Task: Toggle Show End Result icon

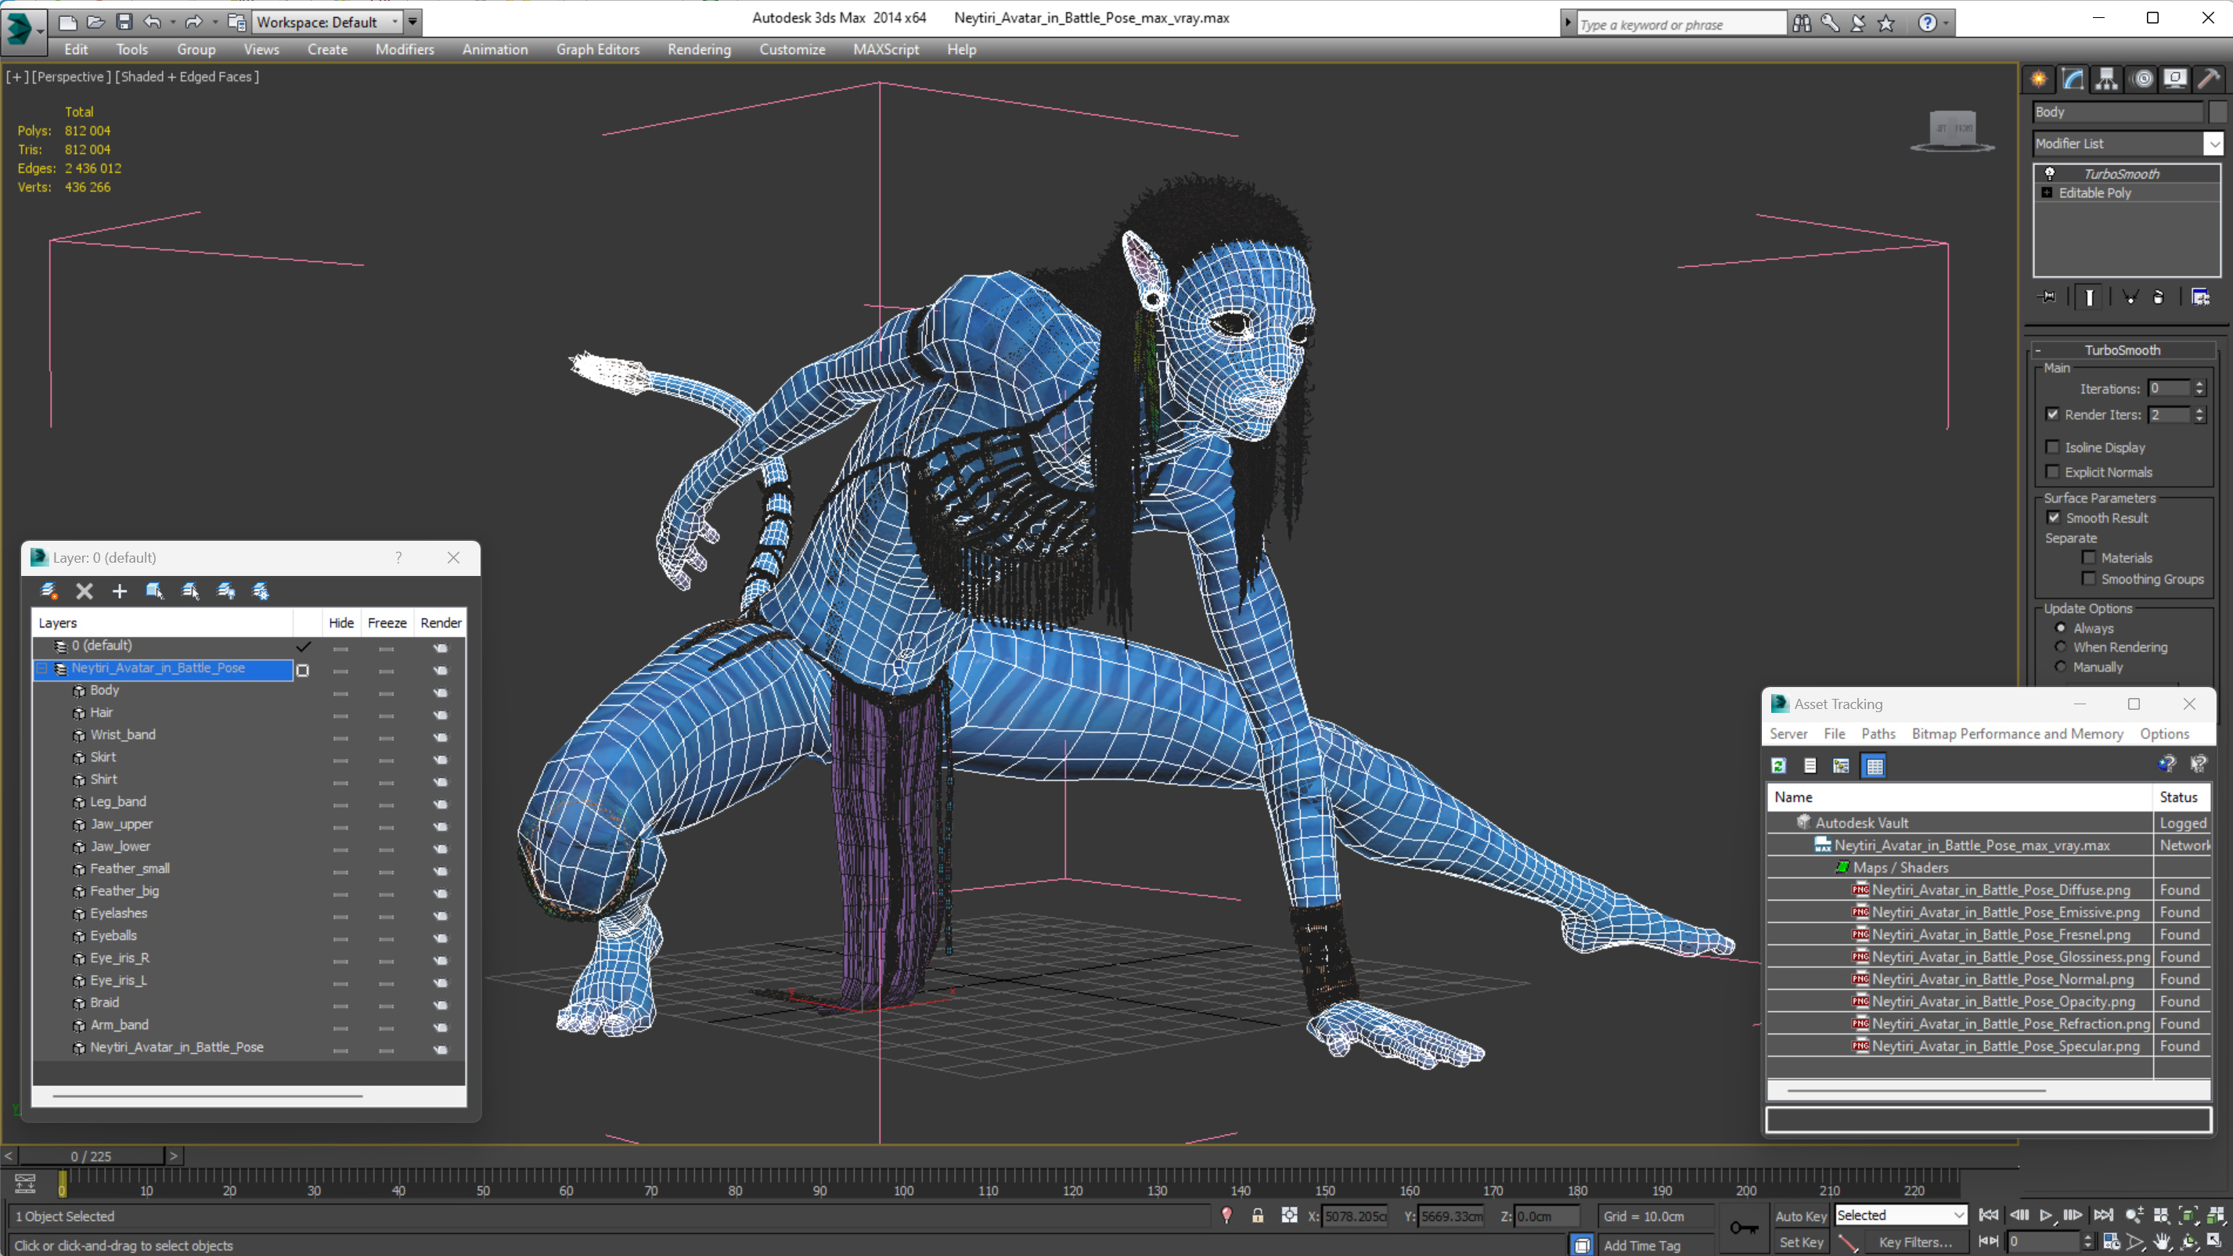Action: click(x=2089, y=297)
